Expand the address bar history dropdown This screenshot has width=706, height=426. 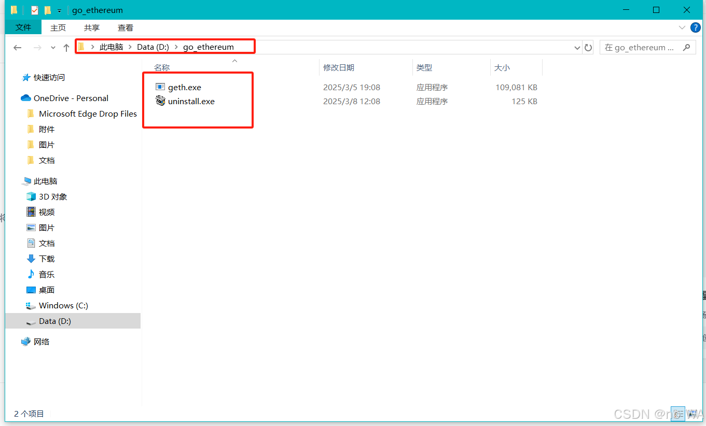pos(577,47)
